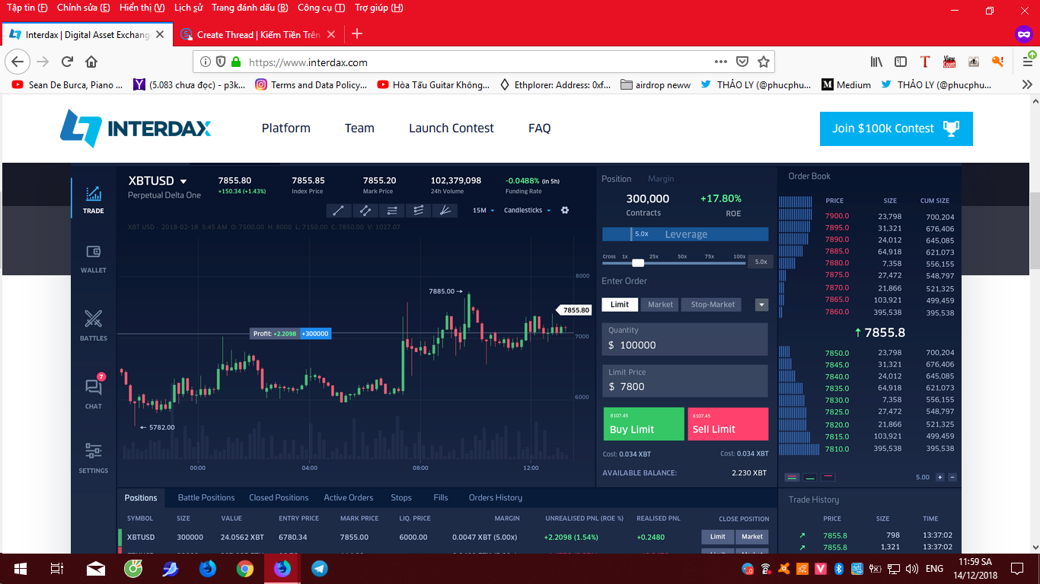
Task: Show only asks (red) in order book
Action: click(828, 478)
